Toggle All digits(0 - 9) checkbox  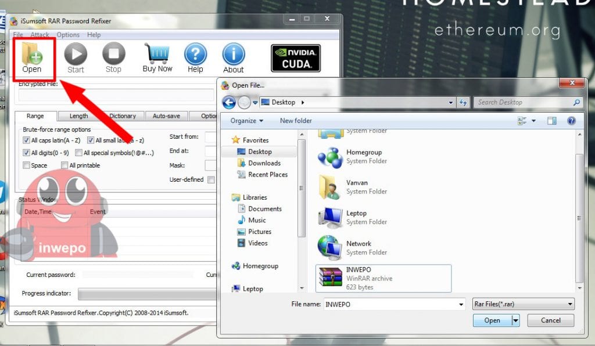coord(26,153)
